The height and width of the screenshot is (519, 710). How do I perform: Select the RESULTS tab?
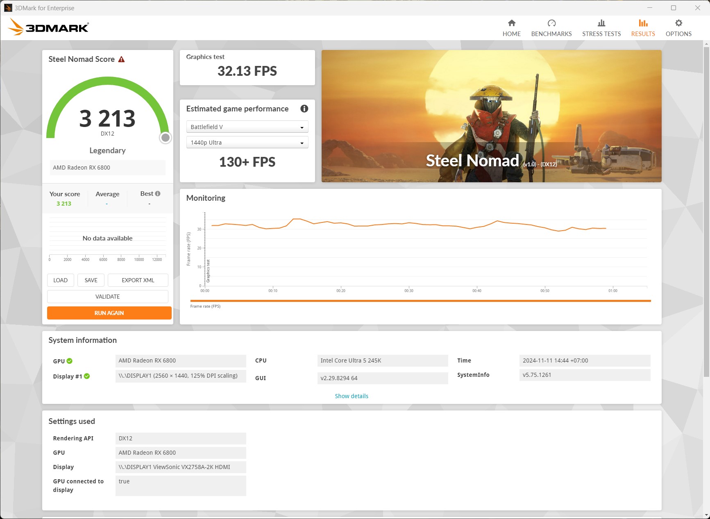(x=643, y=28)
